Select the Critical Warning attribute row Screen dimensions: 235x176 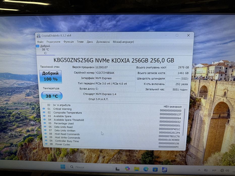(x=112, y=109)
